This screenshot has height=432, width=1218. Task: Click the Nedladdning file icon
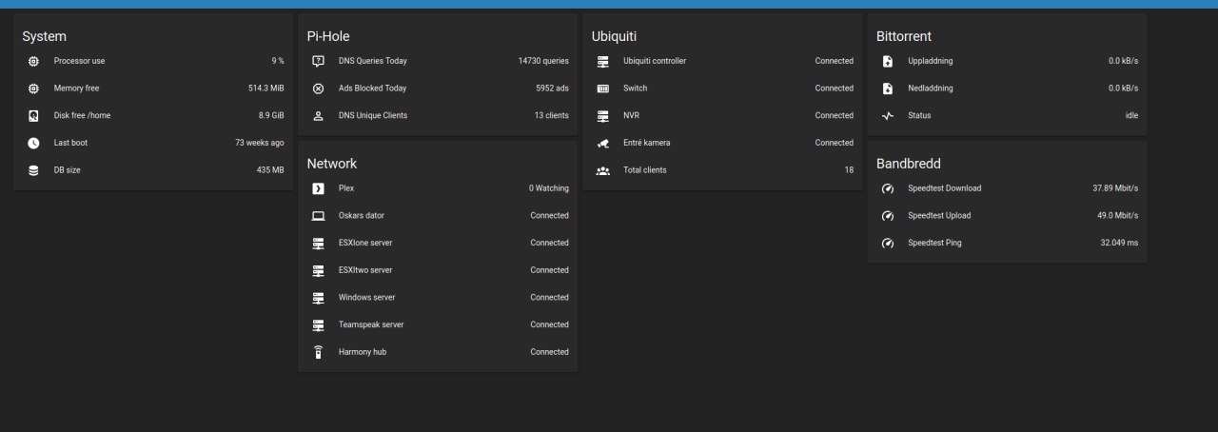pos(887,88)
